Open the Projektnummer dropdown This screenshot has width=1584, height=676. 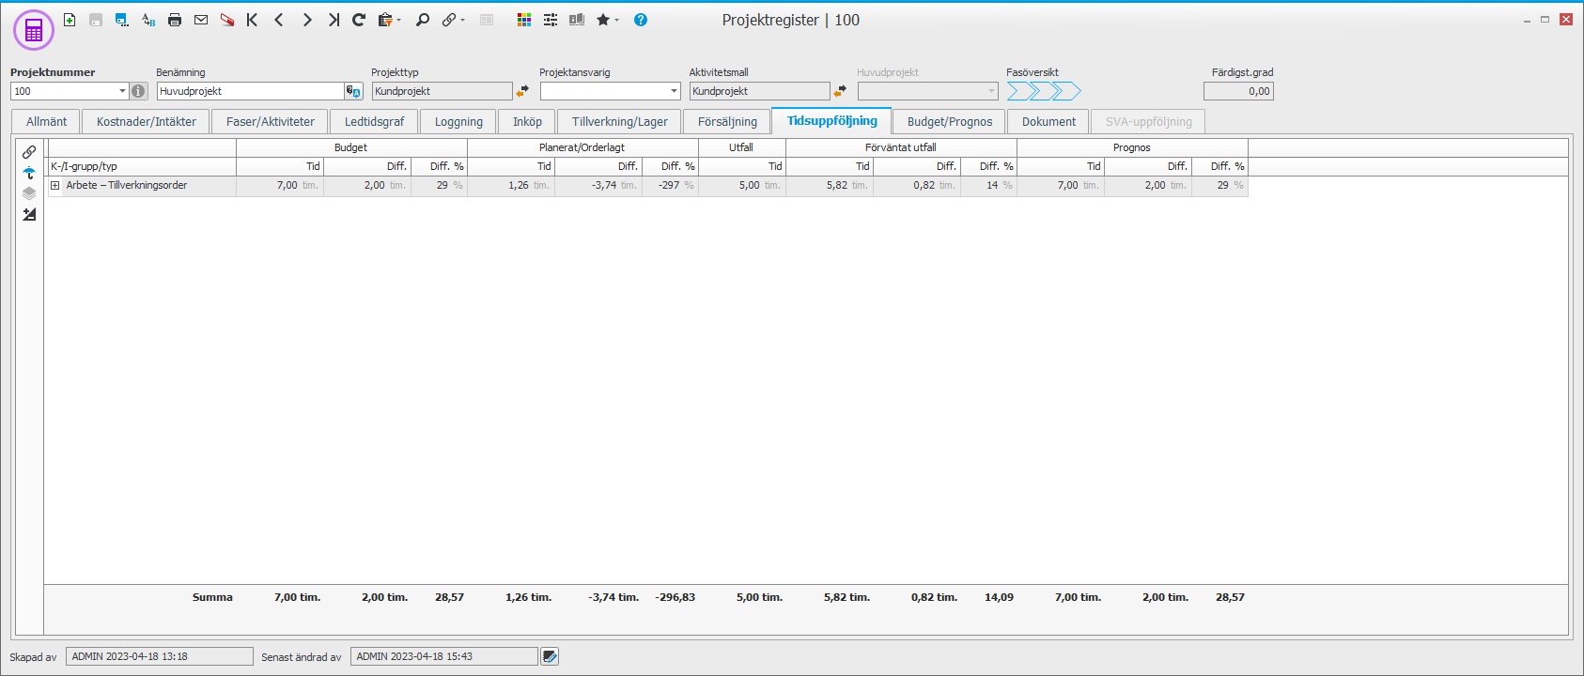tap(122, 91)
